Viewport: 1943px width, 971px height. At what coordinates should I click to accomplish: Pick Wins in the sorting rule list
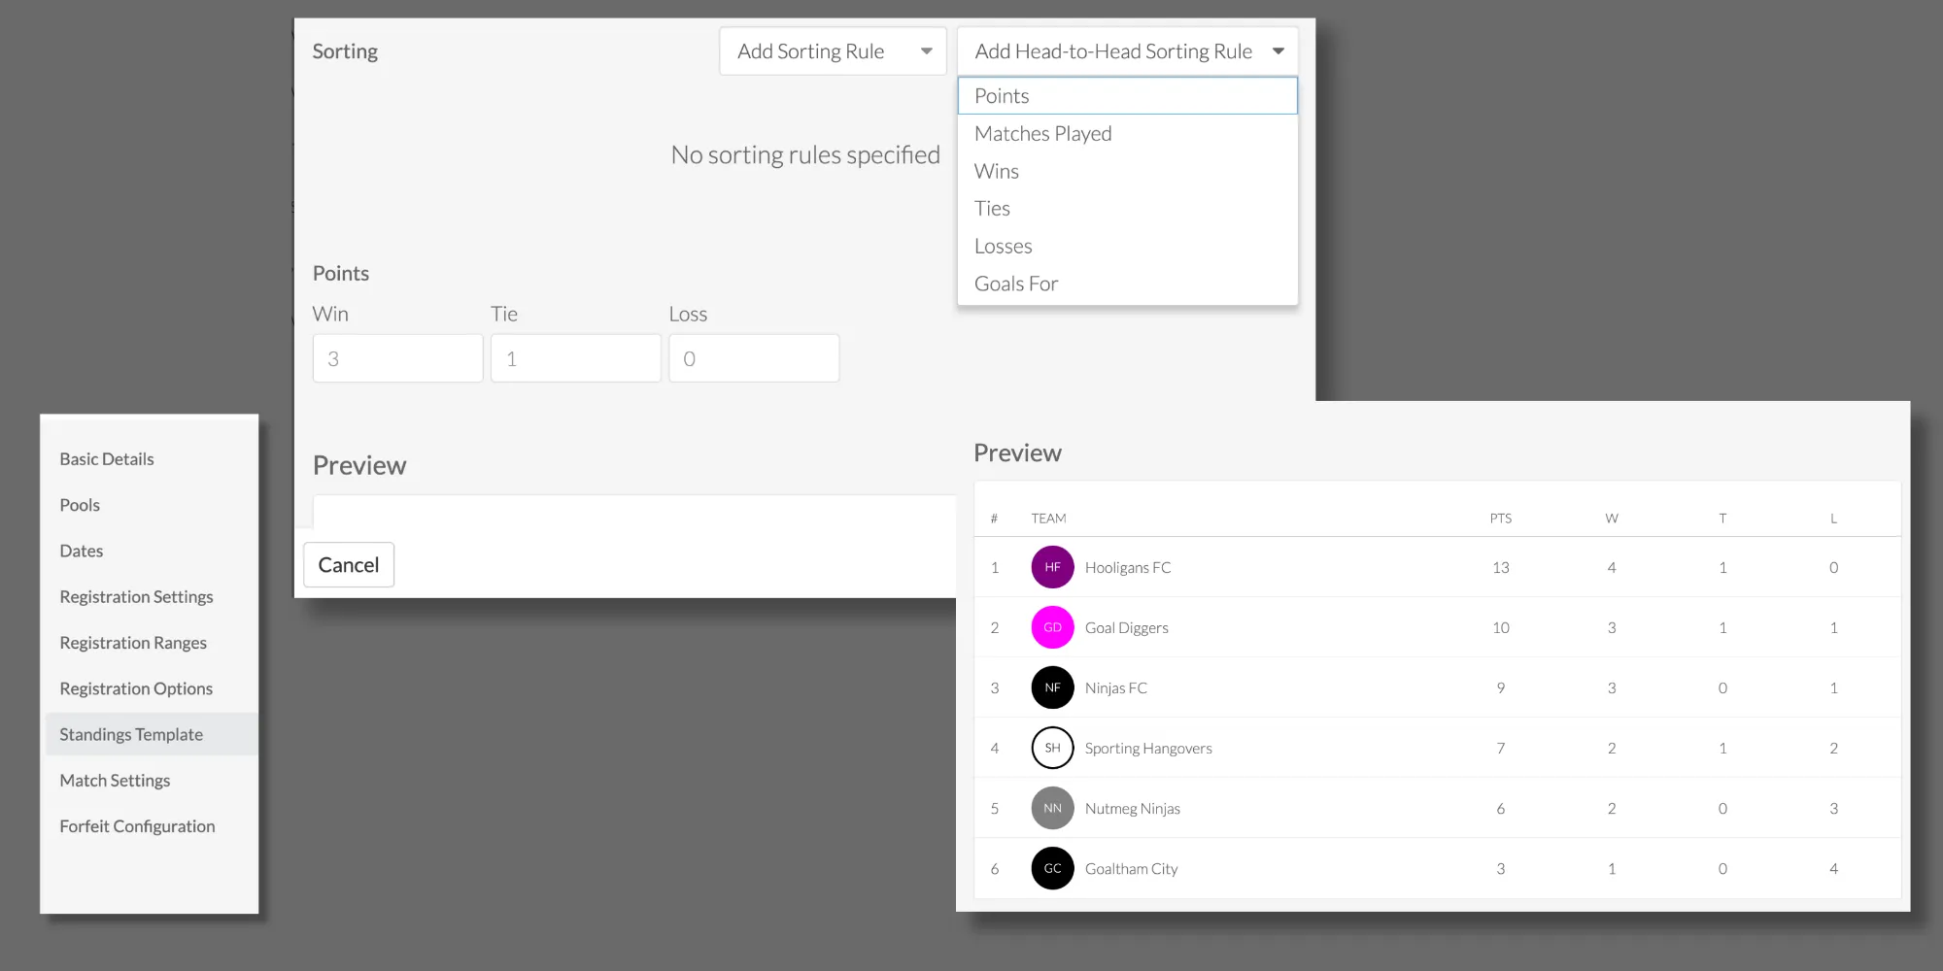[x=997, y=172]
